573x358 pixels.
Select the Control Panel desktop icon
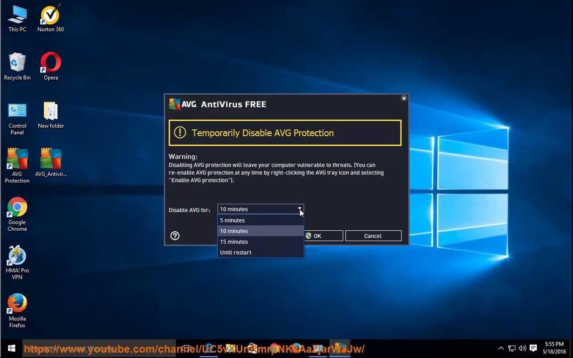coord(17,119)
